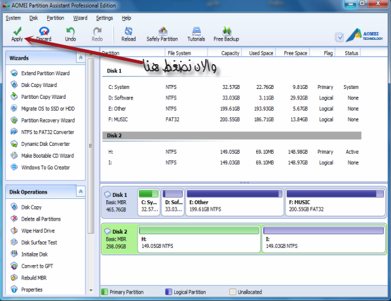This screenshot has height=301, width=391.
Task: Open the Help menu
Action: pos(126,18)
